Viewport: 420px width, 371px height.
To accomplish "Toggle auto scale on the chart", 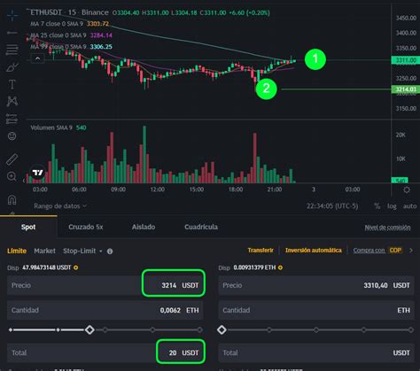I will click(x=409, y=206).
